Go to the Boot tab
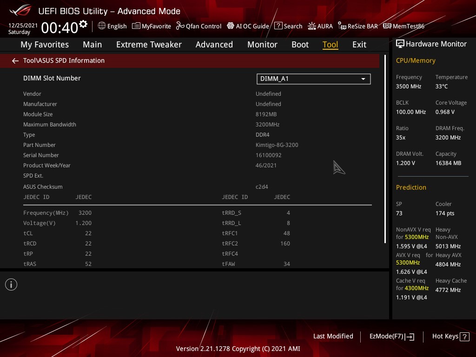The width and height of the screenshot is (476, 357). tap(300, 45)
